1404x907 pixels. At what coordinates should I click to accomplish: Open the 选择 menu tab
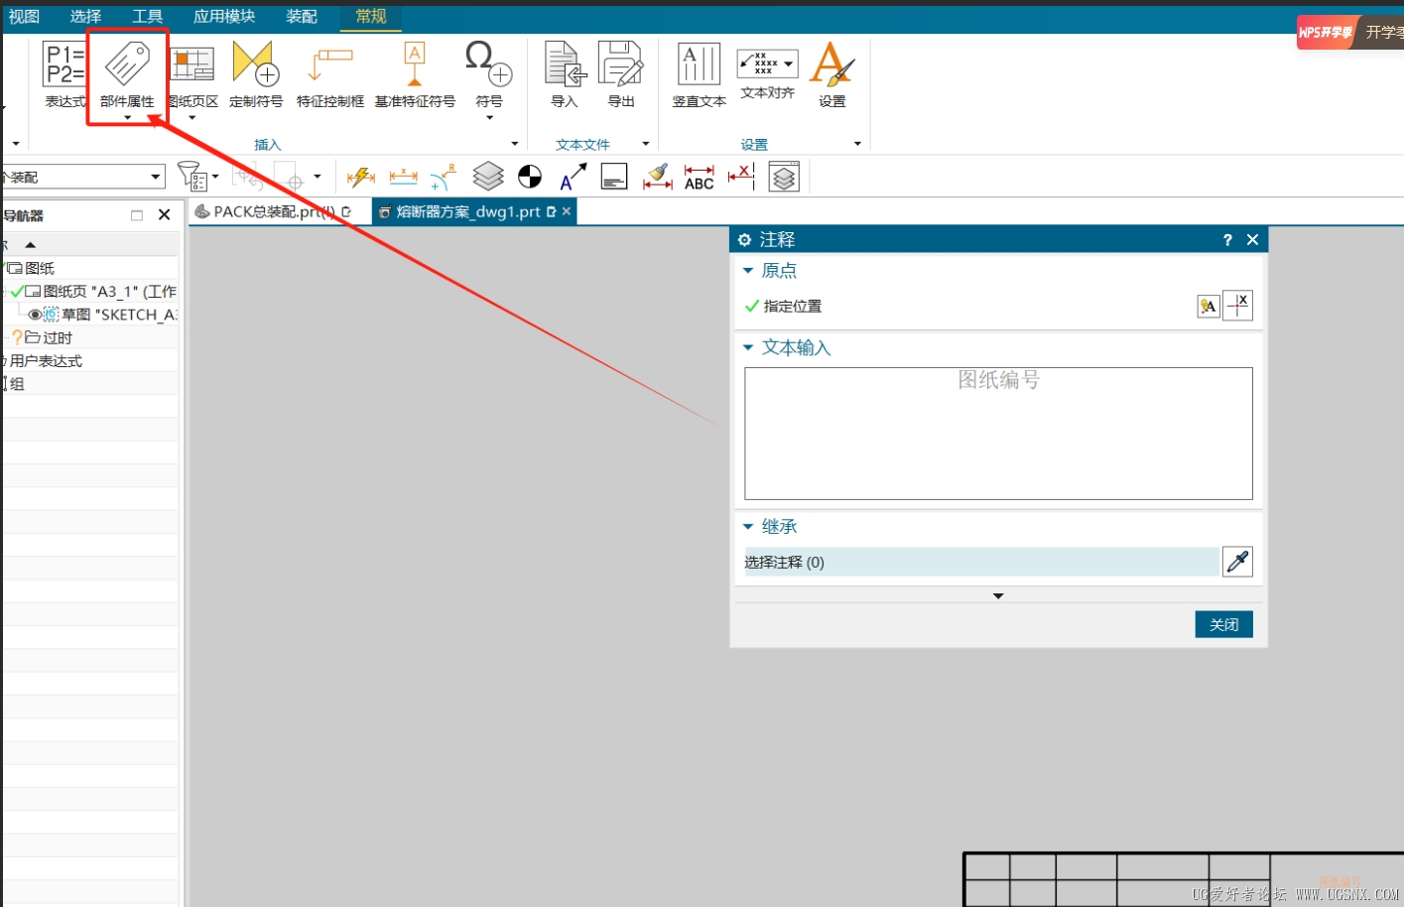pyautogui.click(x=85, y=17)
